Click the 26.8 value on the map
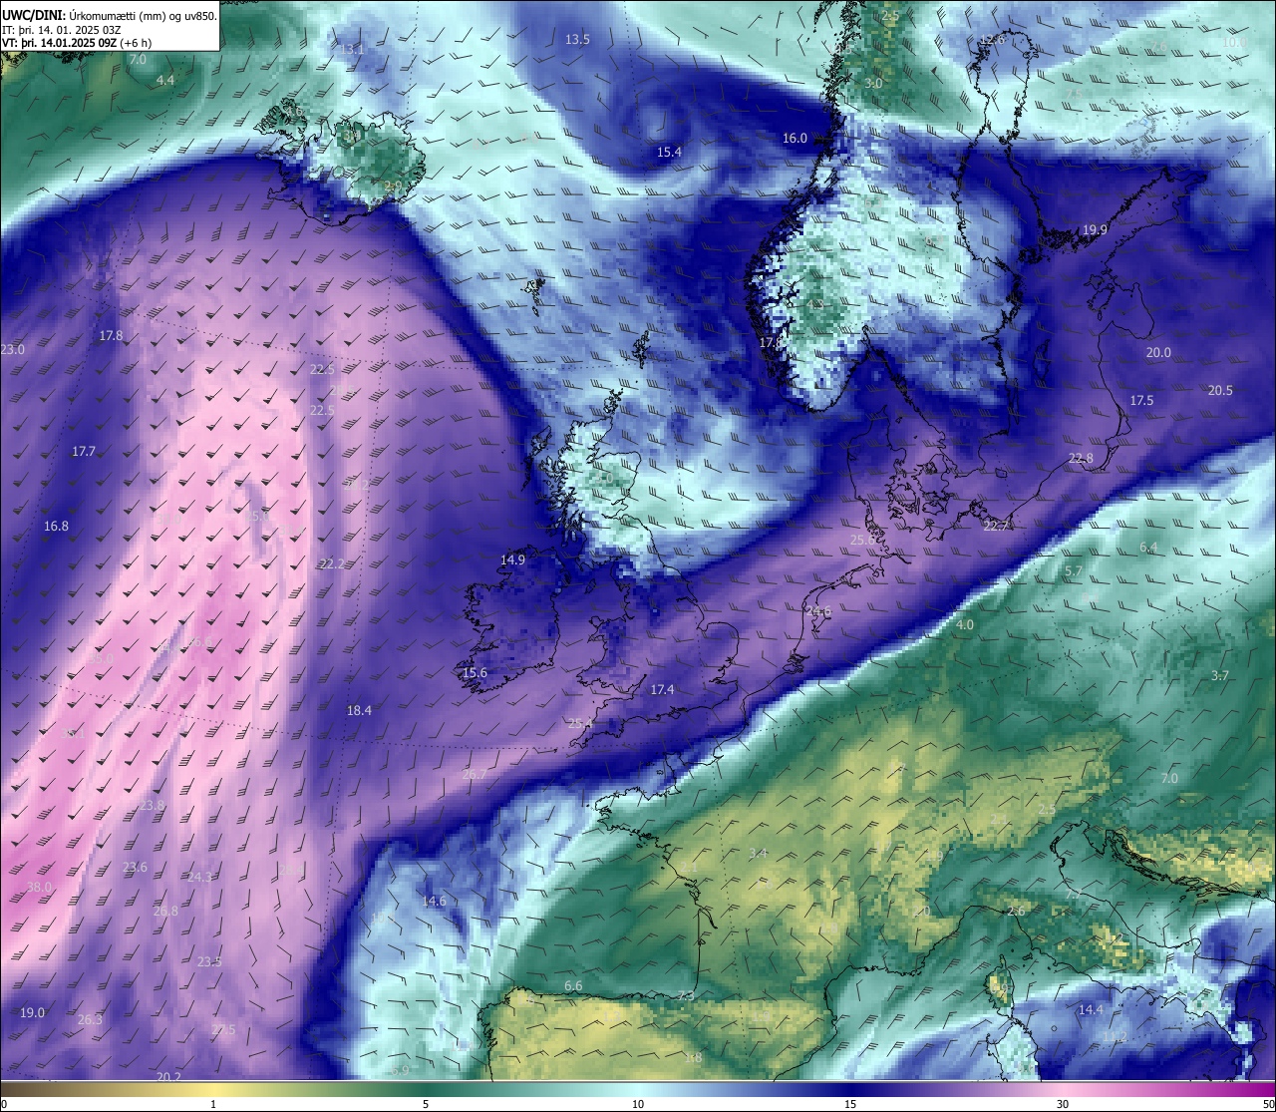The image size is (1276, 1112). click(x=165, y=912)
